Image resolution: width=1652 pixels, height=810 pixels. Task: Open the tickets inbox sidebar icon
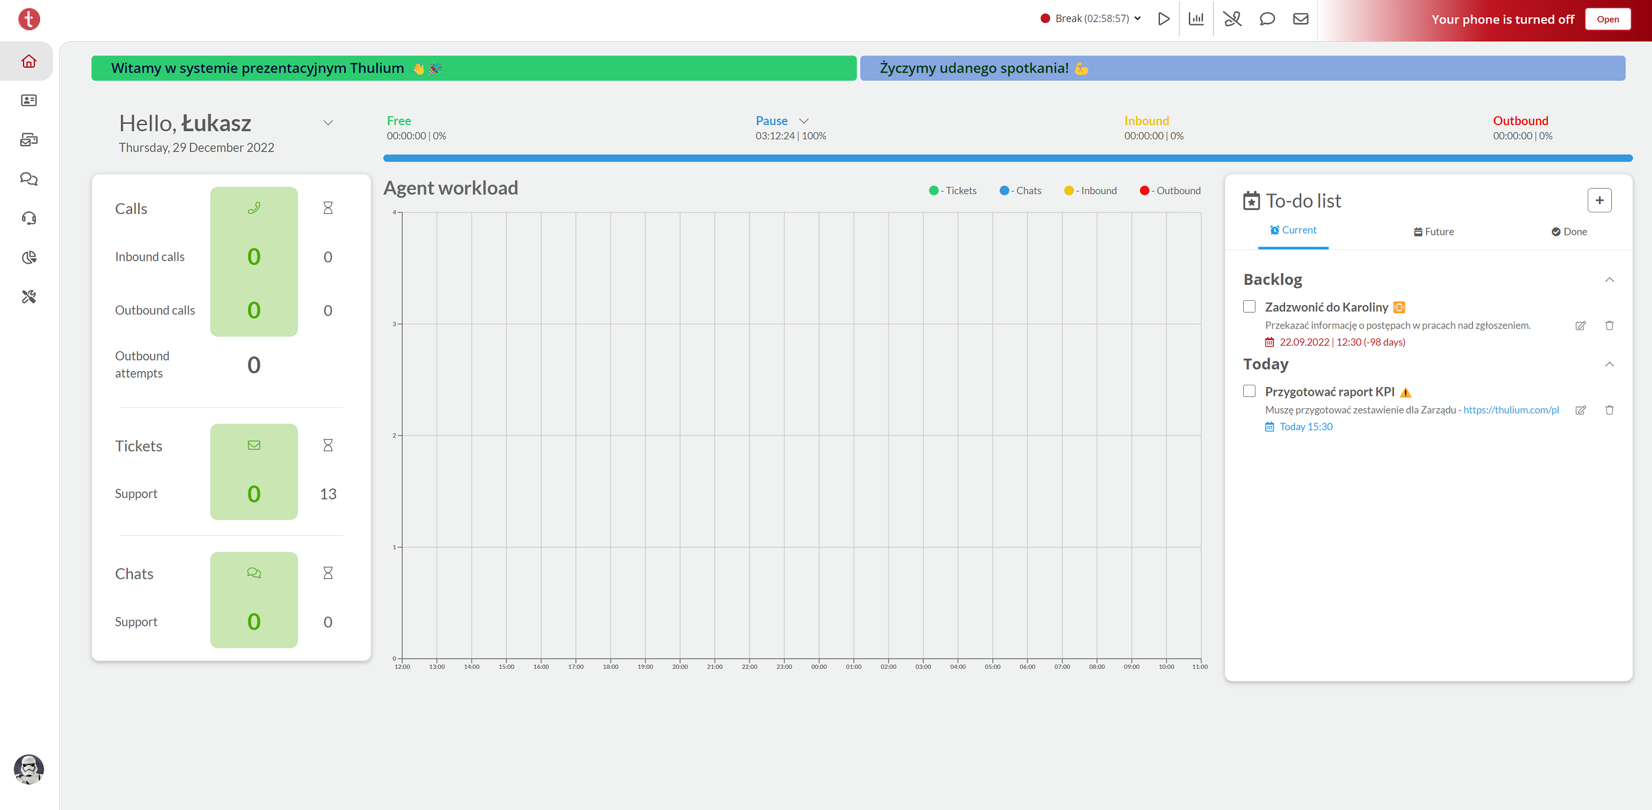[29, 140]
